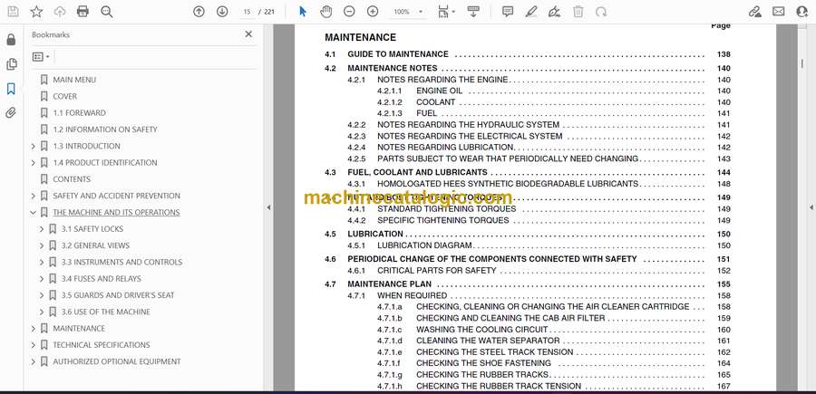Click the Save file icon

(x=13, y=12)
